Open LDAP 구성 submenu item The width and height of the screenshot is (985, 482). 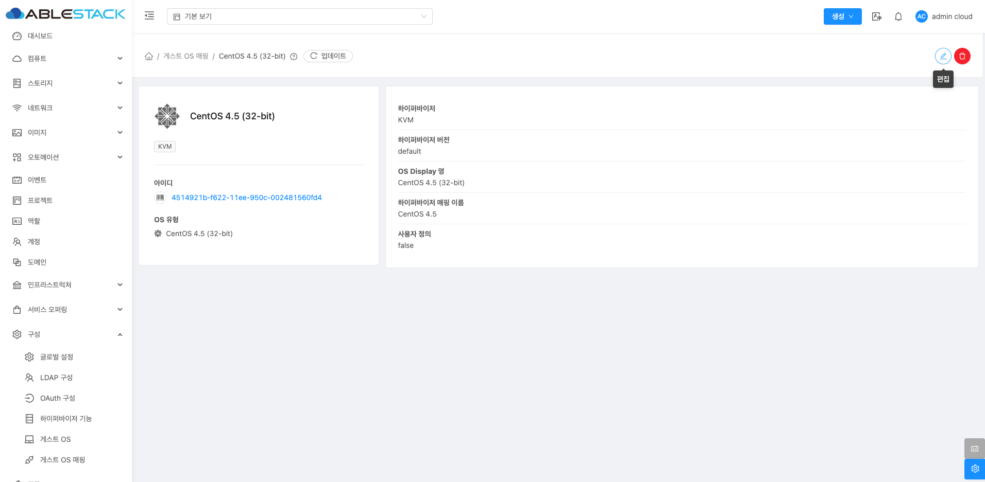[x=66, y=378]
